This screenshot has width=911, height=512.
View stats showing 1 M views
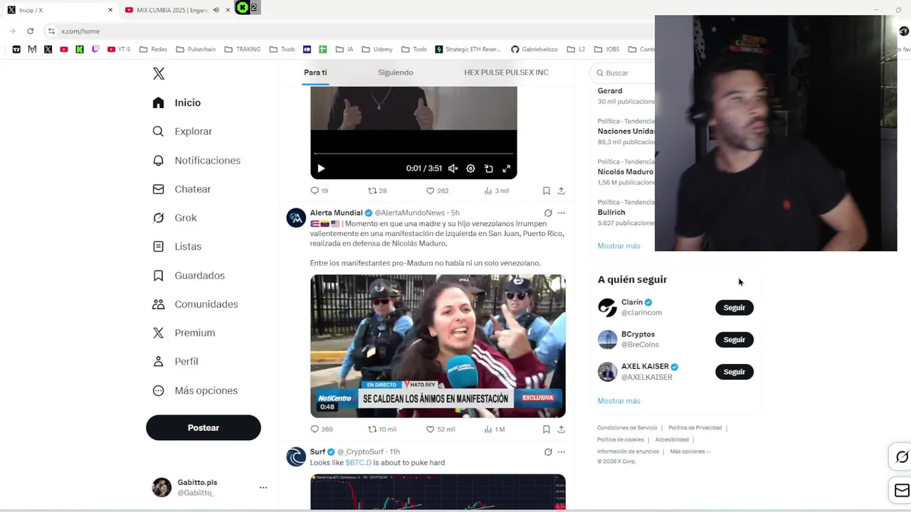click(495, 430)
